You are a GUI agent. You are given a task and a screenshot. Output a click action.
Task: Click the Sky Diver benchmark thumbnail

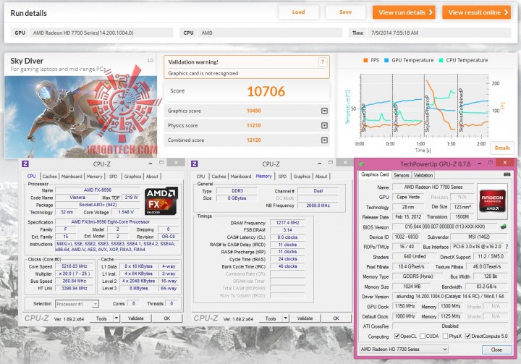pos(80,117)
